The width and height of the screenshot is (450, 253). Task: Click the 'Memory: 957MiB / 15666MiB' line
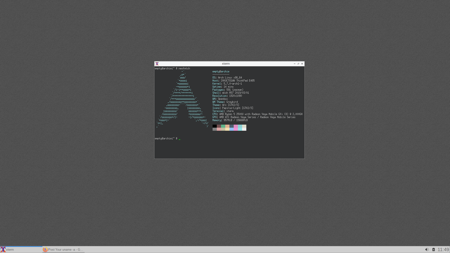click(x=230, y=120)
